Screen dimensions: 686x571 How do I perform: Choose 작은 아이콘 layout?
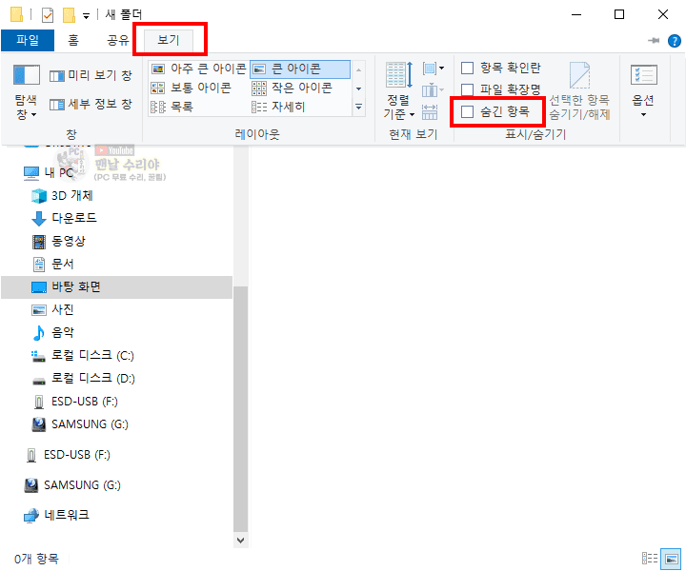293,88
